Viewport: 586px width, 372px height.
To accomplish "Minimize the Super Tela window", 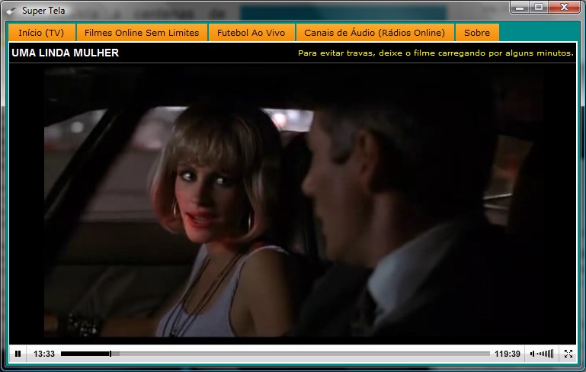I will click(x=520, y=7).
